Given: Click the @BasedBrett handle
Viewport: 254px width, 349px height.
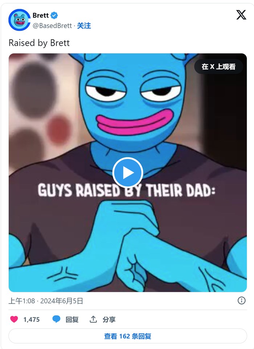Looking at the screenshot, I should (x=52, y=25).
